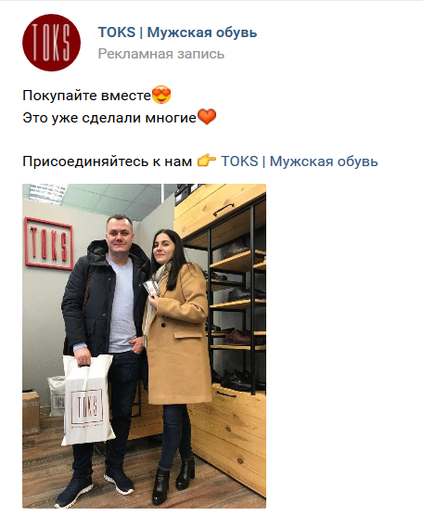Click the Покупайте вместе text line
Screen dimensions: 423x529
pos(86,96)
